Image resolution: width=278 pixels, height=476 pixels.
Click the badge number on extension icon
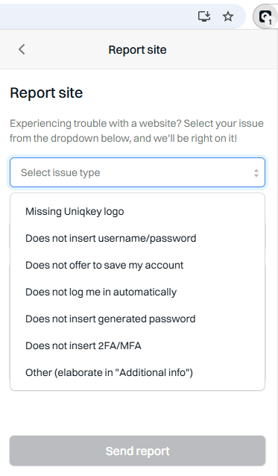tap(270, 22)
